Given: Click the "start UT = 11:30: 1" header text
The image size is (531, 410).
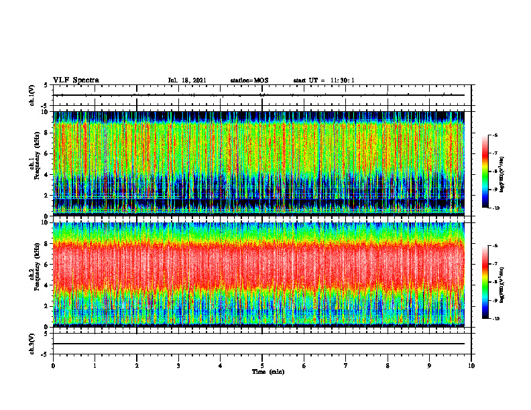Looking at the screenshot, I should (x=324, y=80).
